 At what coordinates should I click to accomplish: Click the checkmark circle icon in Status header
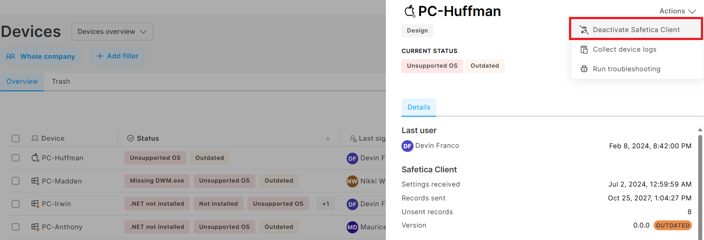(131, 138)
